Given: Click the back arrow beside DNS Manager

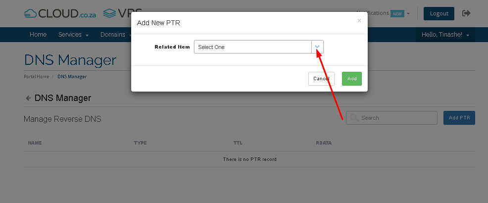Looking at the screenshot, I should tap(28, 98).
